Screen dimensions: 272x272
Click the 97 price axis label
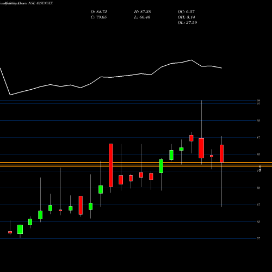point(258,104)
